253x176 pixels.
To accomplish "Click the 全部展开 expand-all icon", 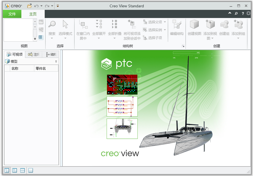I will pos(99,24).
